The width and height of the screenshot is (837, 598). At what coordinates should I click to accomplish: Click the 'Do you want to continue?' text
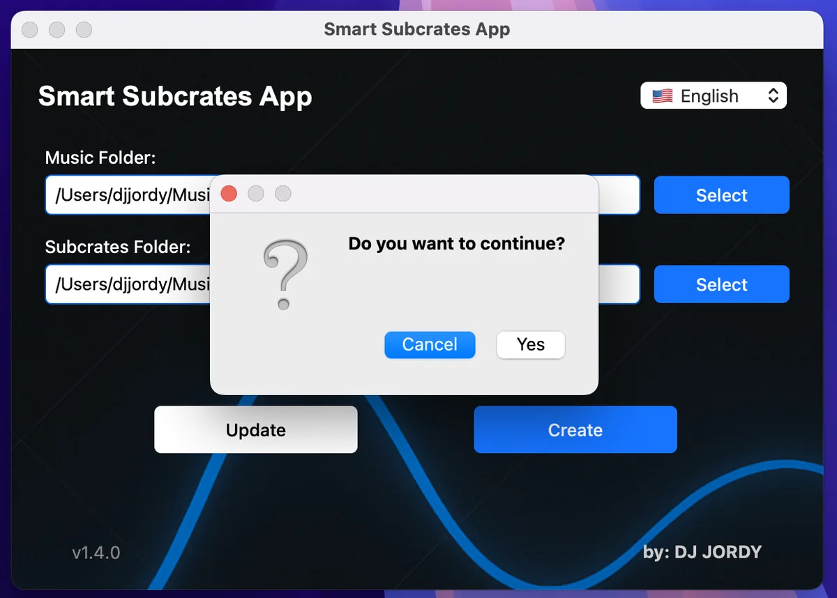coord(457,243)
